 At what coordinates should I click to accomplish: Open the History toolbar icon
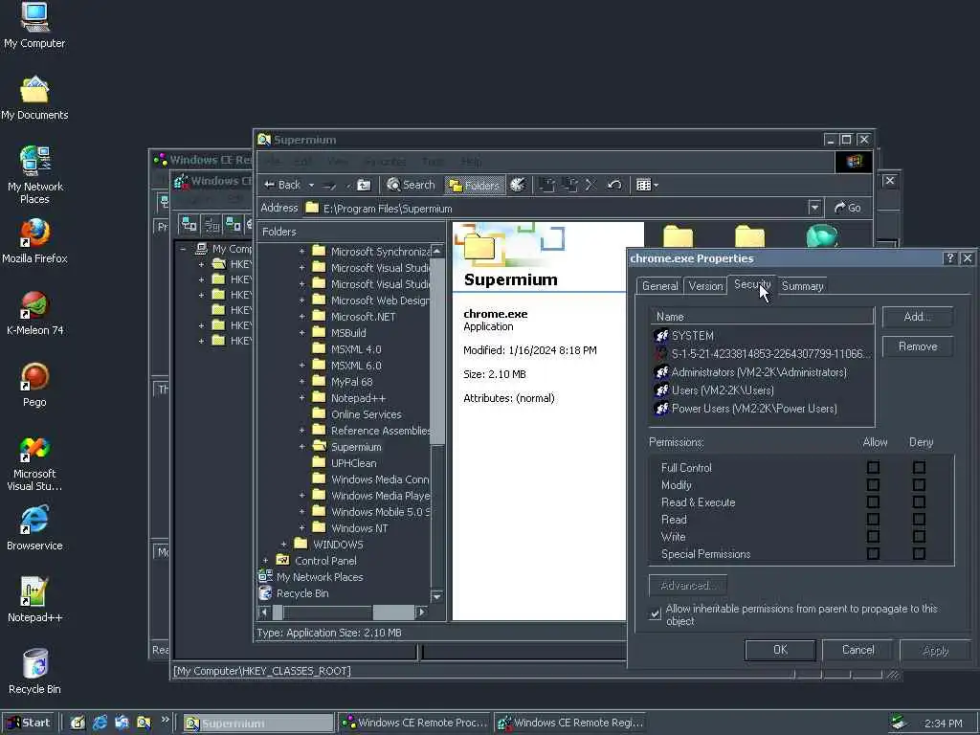(518, 185)
